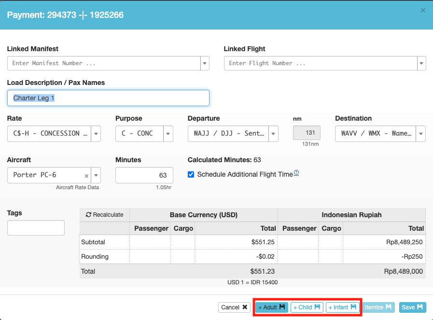This screenshot has width=433, height=320.
Task: Click the 1.05hr label under Minutes
Action: click(164, 187)
